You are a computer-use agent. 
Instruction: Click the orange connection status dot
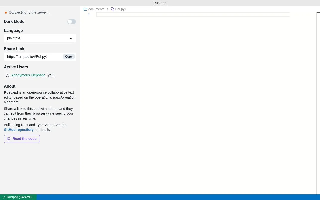(x=6, y=13)
